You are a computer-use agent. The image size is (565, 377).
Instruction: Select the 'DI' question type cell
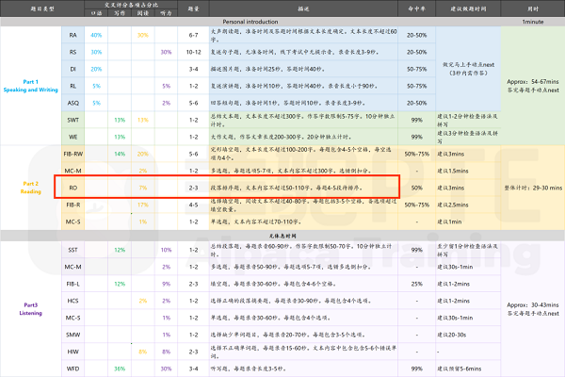(x=73, y=69)
